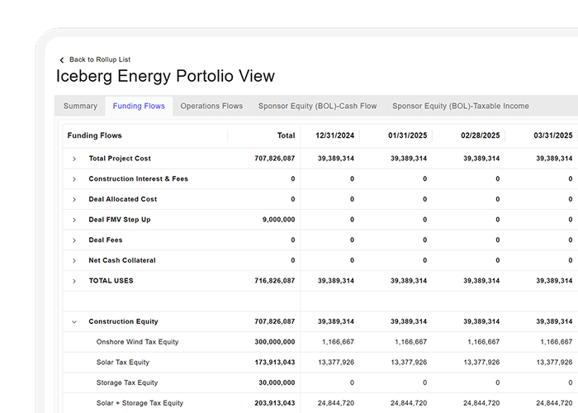Expand the Deal FMV Step Up row

point(74,220)
